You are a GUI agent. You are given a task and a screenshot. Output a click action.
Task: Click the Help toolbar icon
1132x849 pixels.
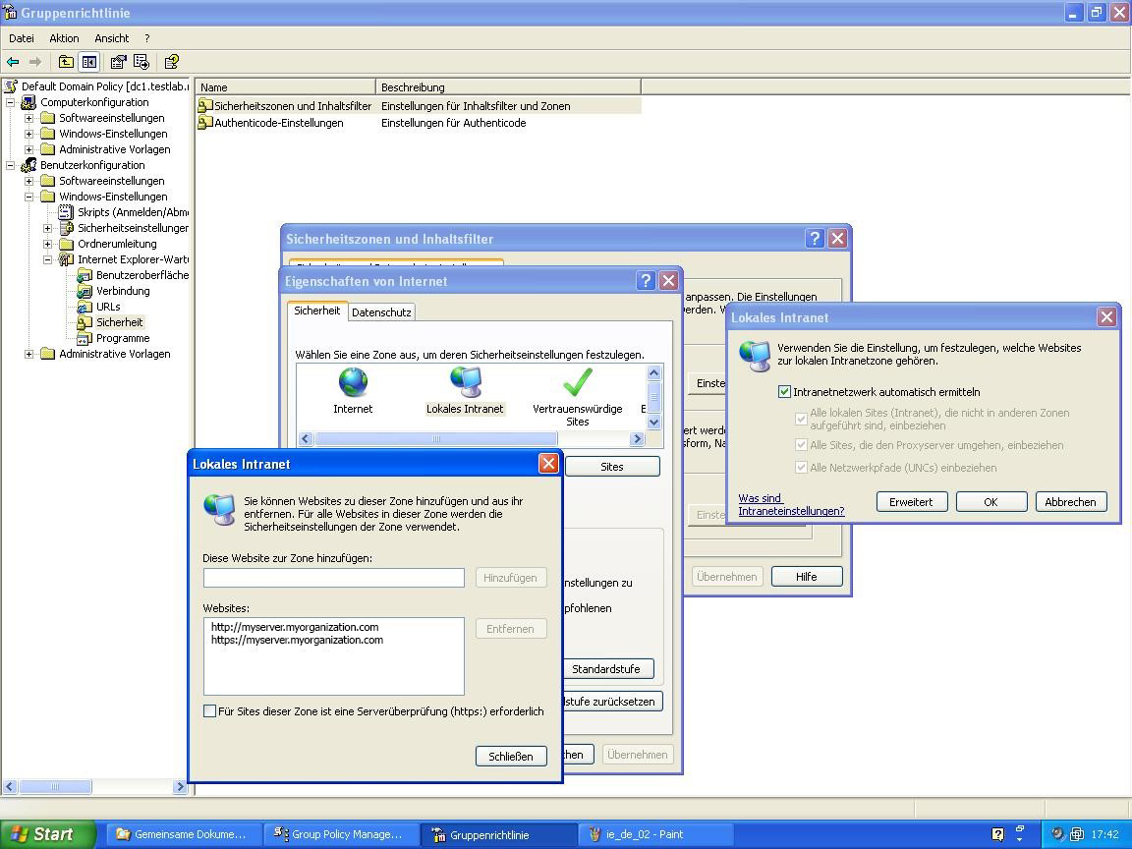171,62
